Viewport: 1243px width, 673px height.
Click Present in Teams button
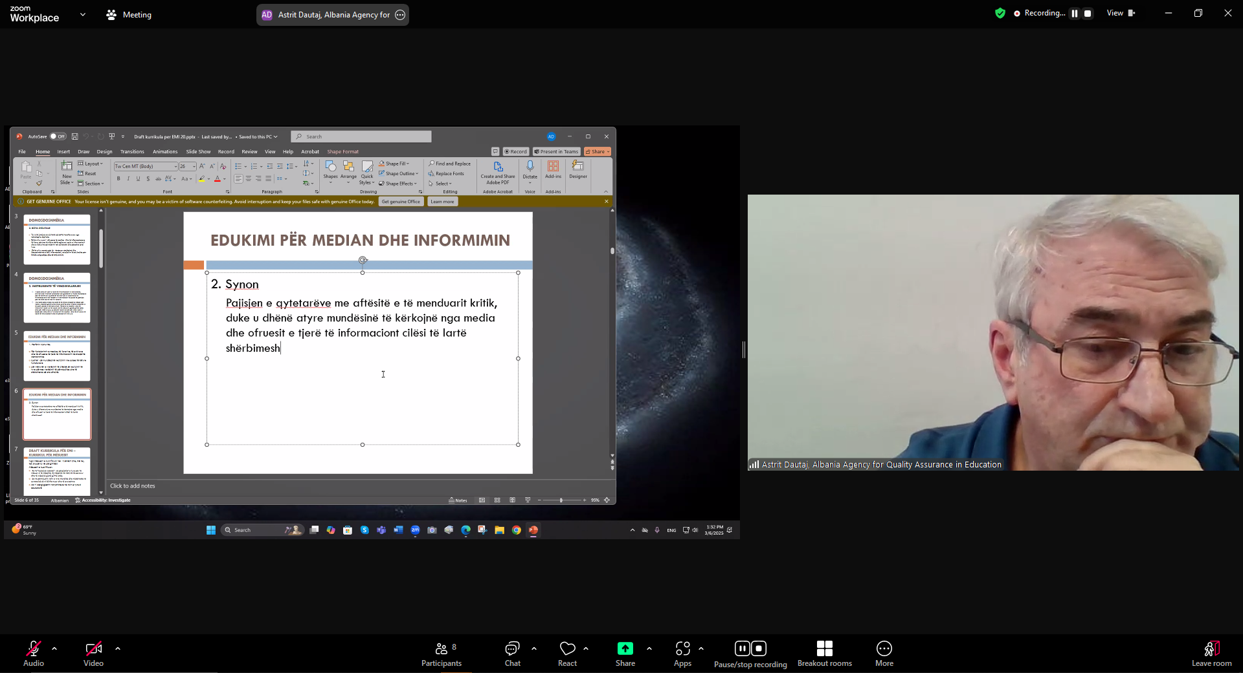click(556, 152)
